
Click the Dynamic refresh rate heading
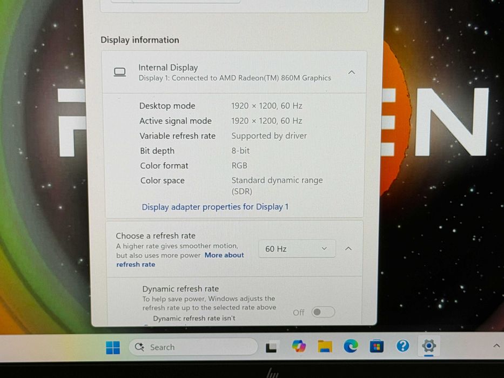point(180,289)
